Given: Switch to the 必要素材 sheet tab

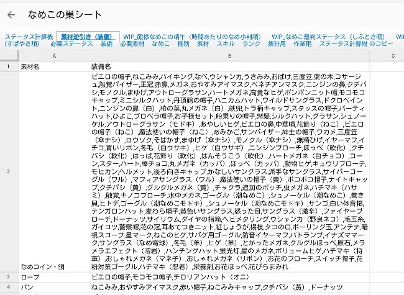Looking at the screenshot, I should click(x=132, y=43).
